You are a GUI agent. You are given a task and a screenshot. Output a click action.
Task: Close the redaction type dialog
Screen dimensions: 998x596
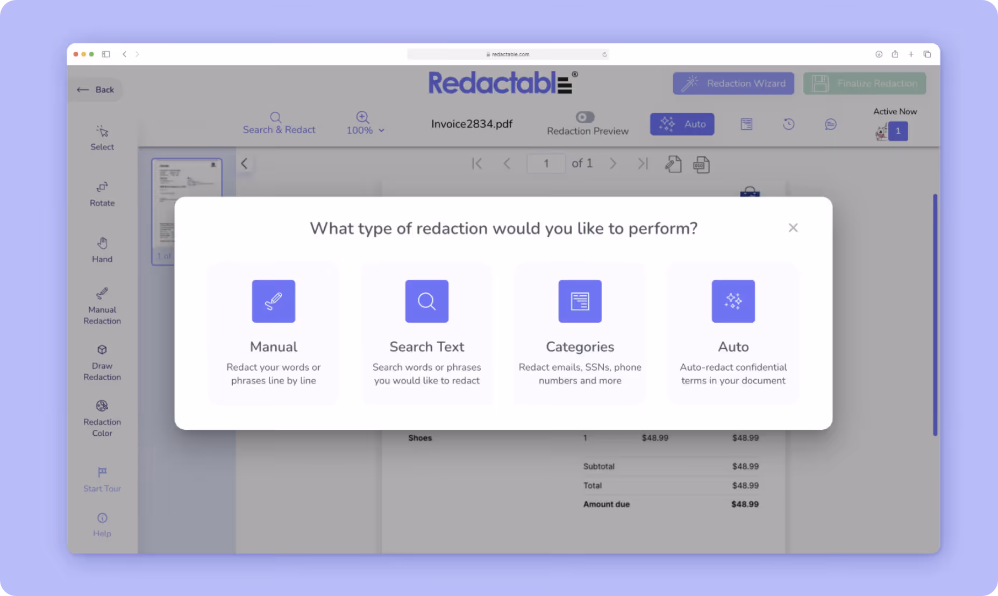point(793,228)
